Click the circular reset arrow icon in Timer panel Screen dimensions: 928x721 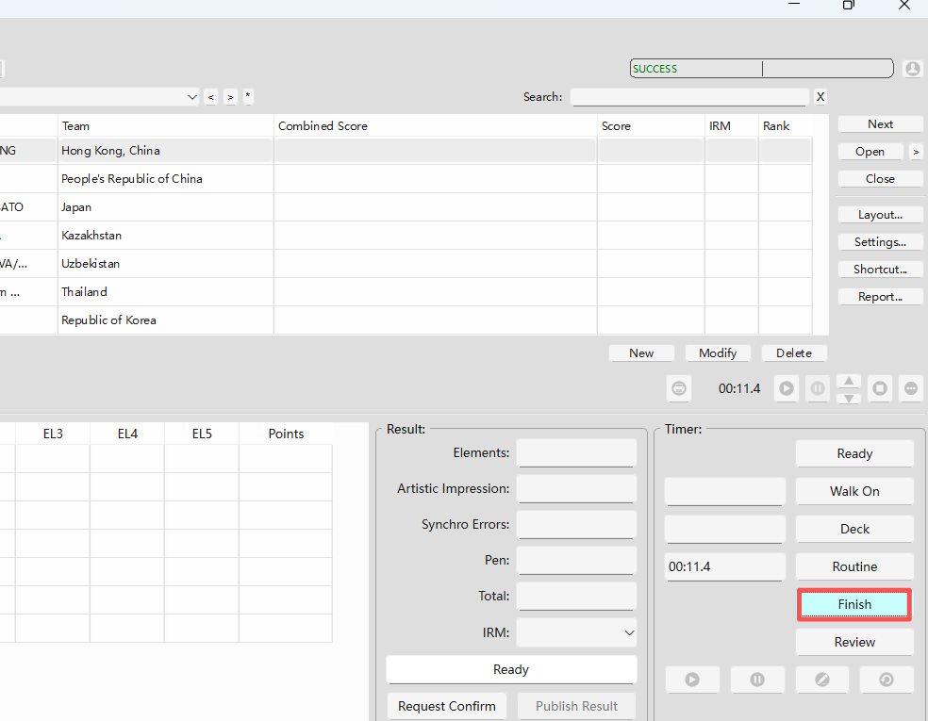click(886, 680)
